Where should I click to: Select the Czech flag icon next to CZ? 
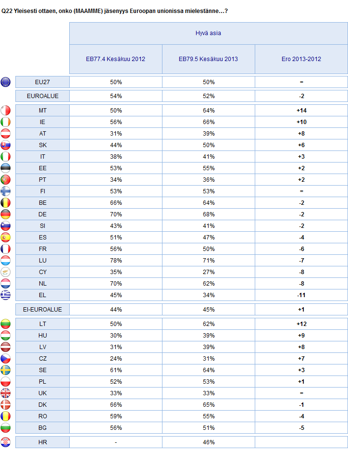click(x=5, y=359)
